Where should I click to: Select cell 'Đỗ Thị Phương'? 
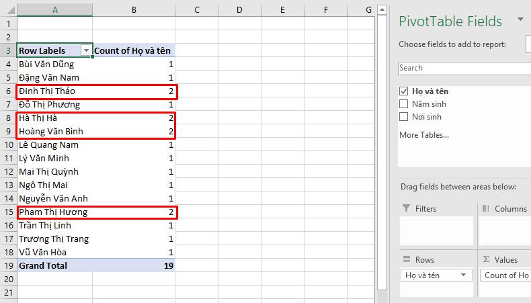[x=55, y=104]
